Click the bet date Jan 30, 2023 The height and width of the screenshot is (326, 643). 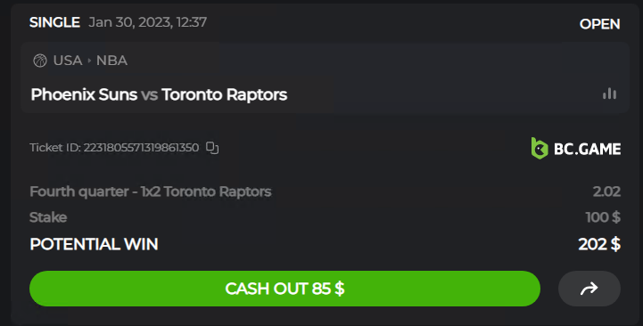click(x=130, y=22)
